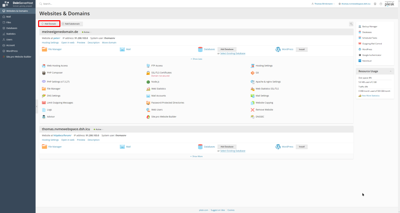Screen dimensions: 400x213
Task: Go to Databases in the sidebar
Action: (x=11, y=28)
